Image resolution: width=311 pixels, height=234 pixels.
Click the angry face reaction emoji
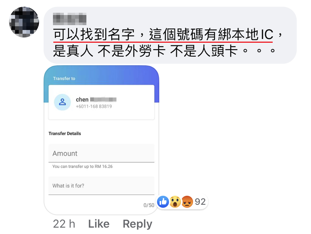tap(187, 202)
